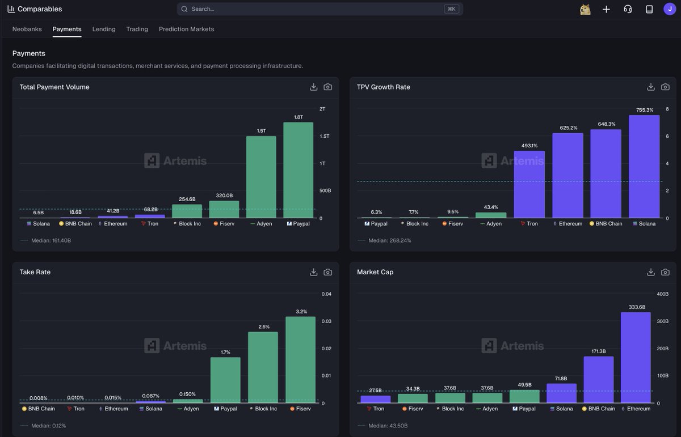Click the Doge avatar image in top bar

tap(585, 9)
